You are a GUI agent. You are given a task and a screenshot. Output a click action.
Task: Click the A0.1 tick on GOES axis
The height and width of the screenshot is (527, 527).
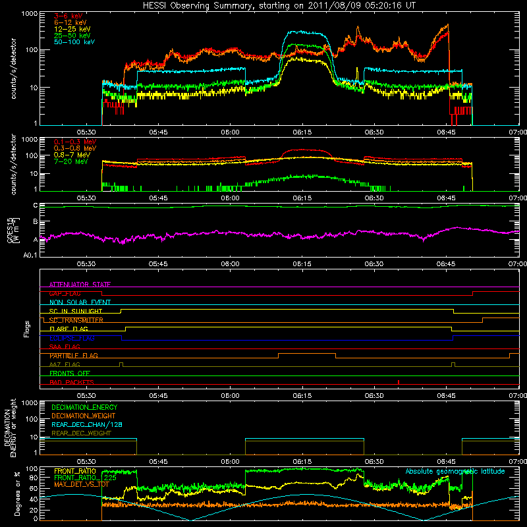pyautogui.click(x=30, y=255)
